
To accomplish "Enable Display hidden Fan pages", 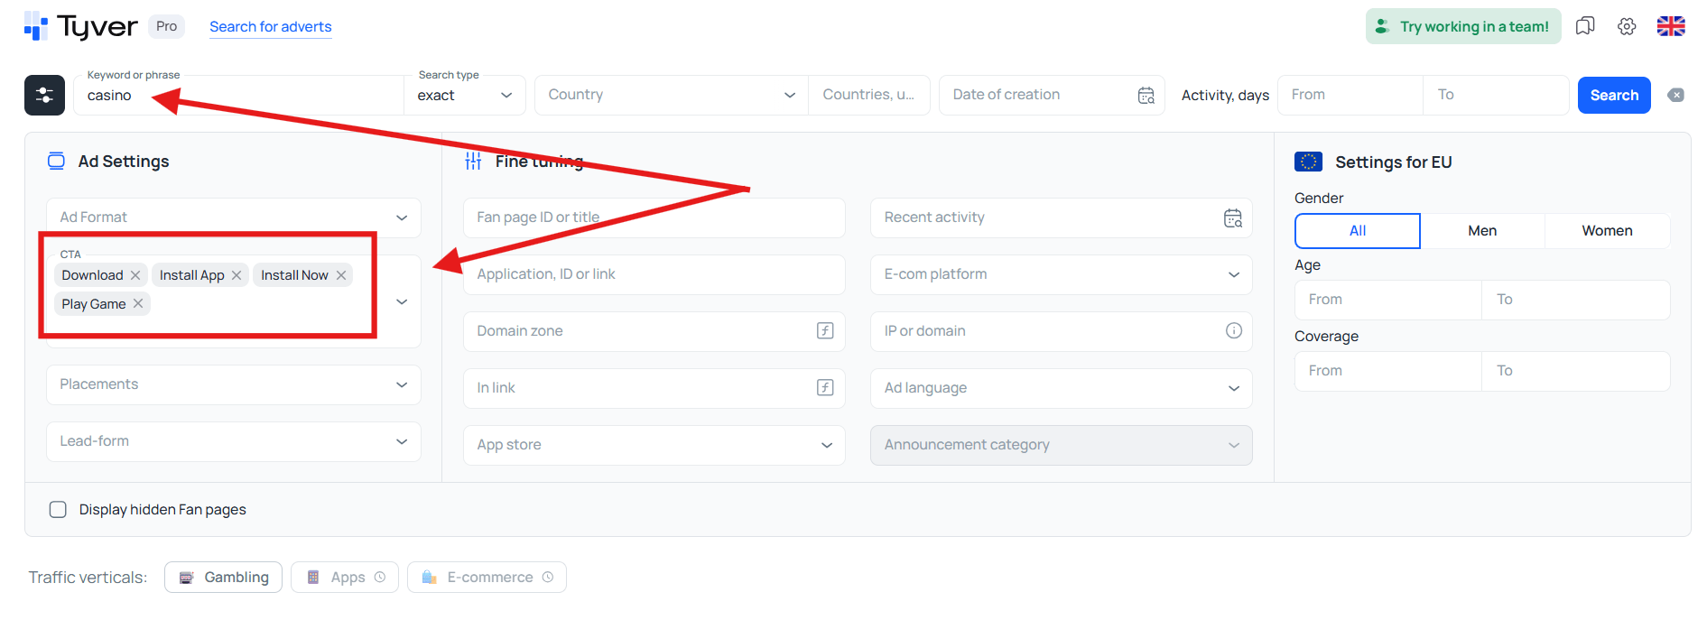I will (x=58, y=509).
